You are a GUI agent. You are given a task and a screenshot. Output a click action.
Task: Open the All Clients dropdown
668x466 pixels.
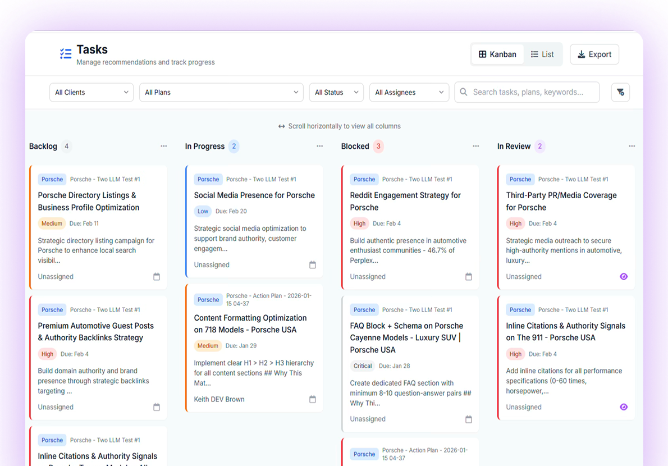click(91, 92)
